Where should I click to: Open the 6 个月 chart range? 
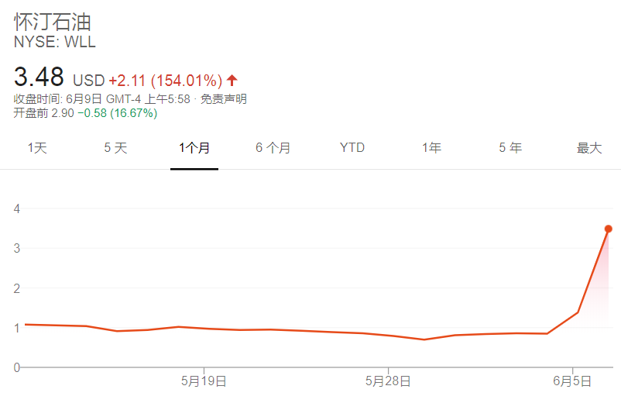pyautogui.click(x=273, y=148)
